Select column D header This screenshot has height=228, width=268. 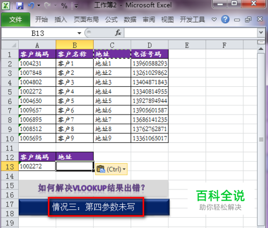tap(150, 45)
